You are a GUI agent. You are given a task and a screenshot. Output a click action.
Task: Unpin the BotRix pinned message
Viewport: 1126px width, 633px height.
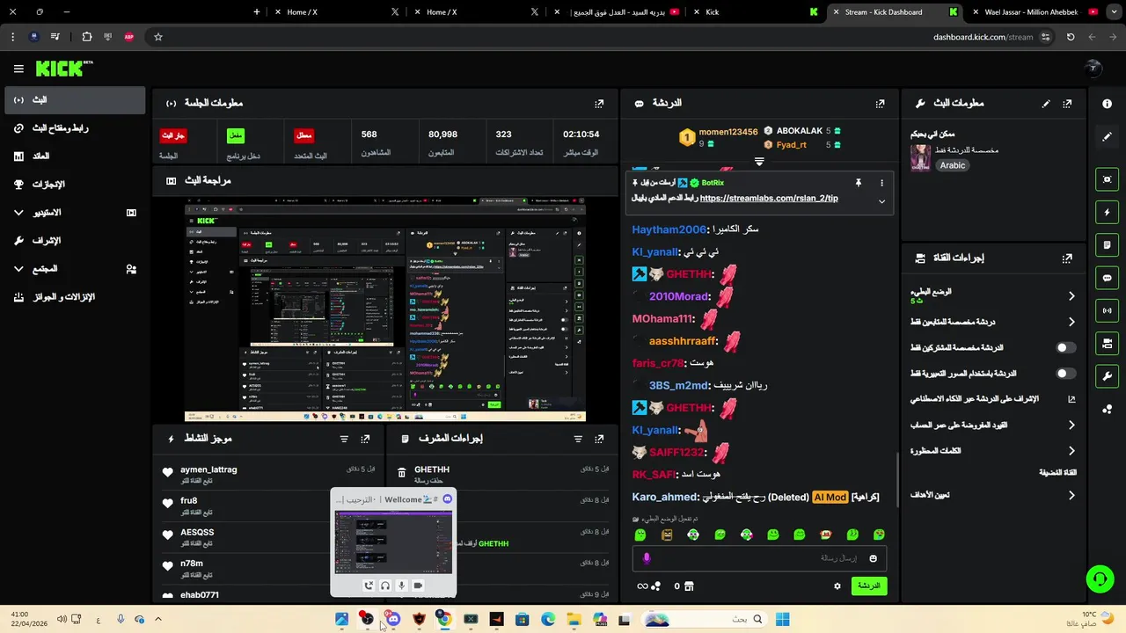[858, 183]
